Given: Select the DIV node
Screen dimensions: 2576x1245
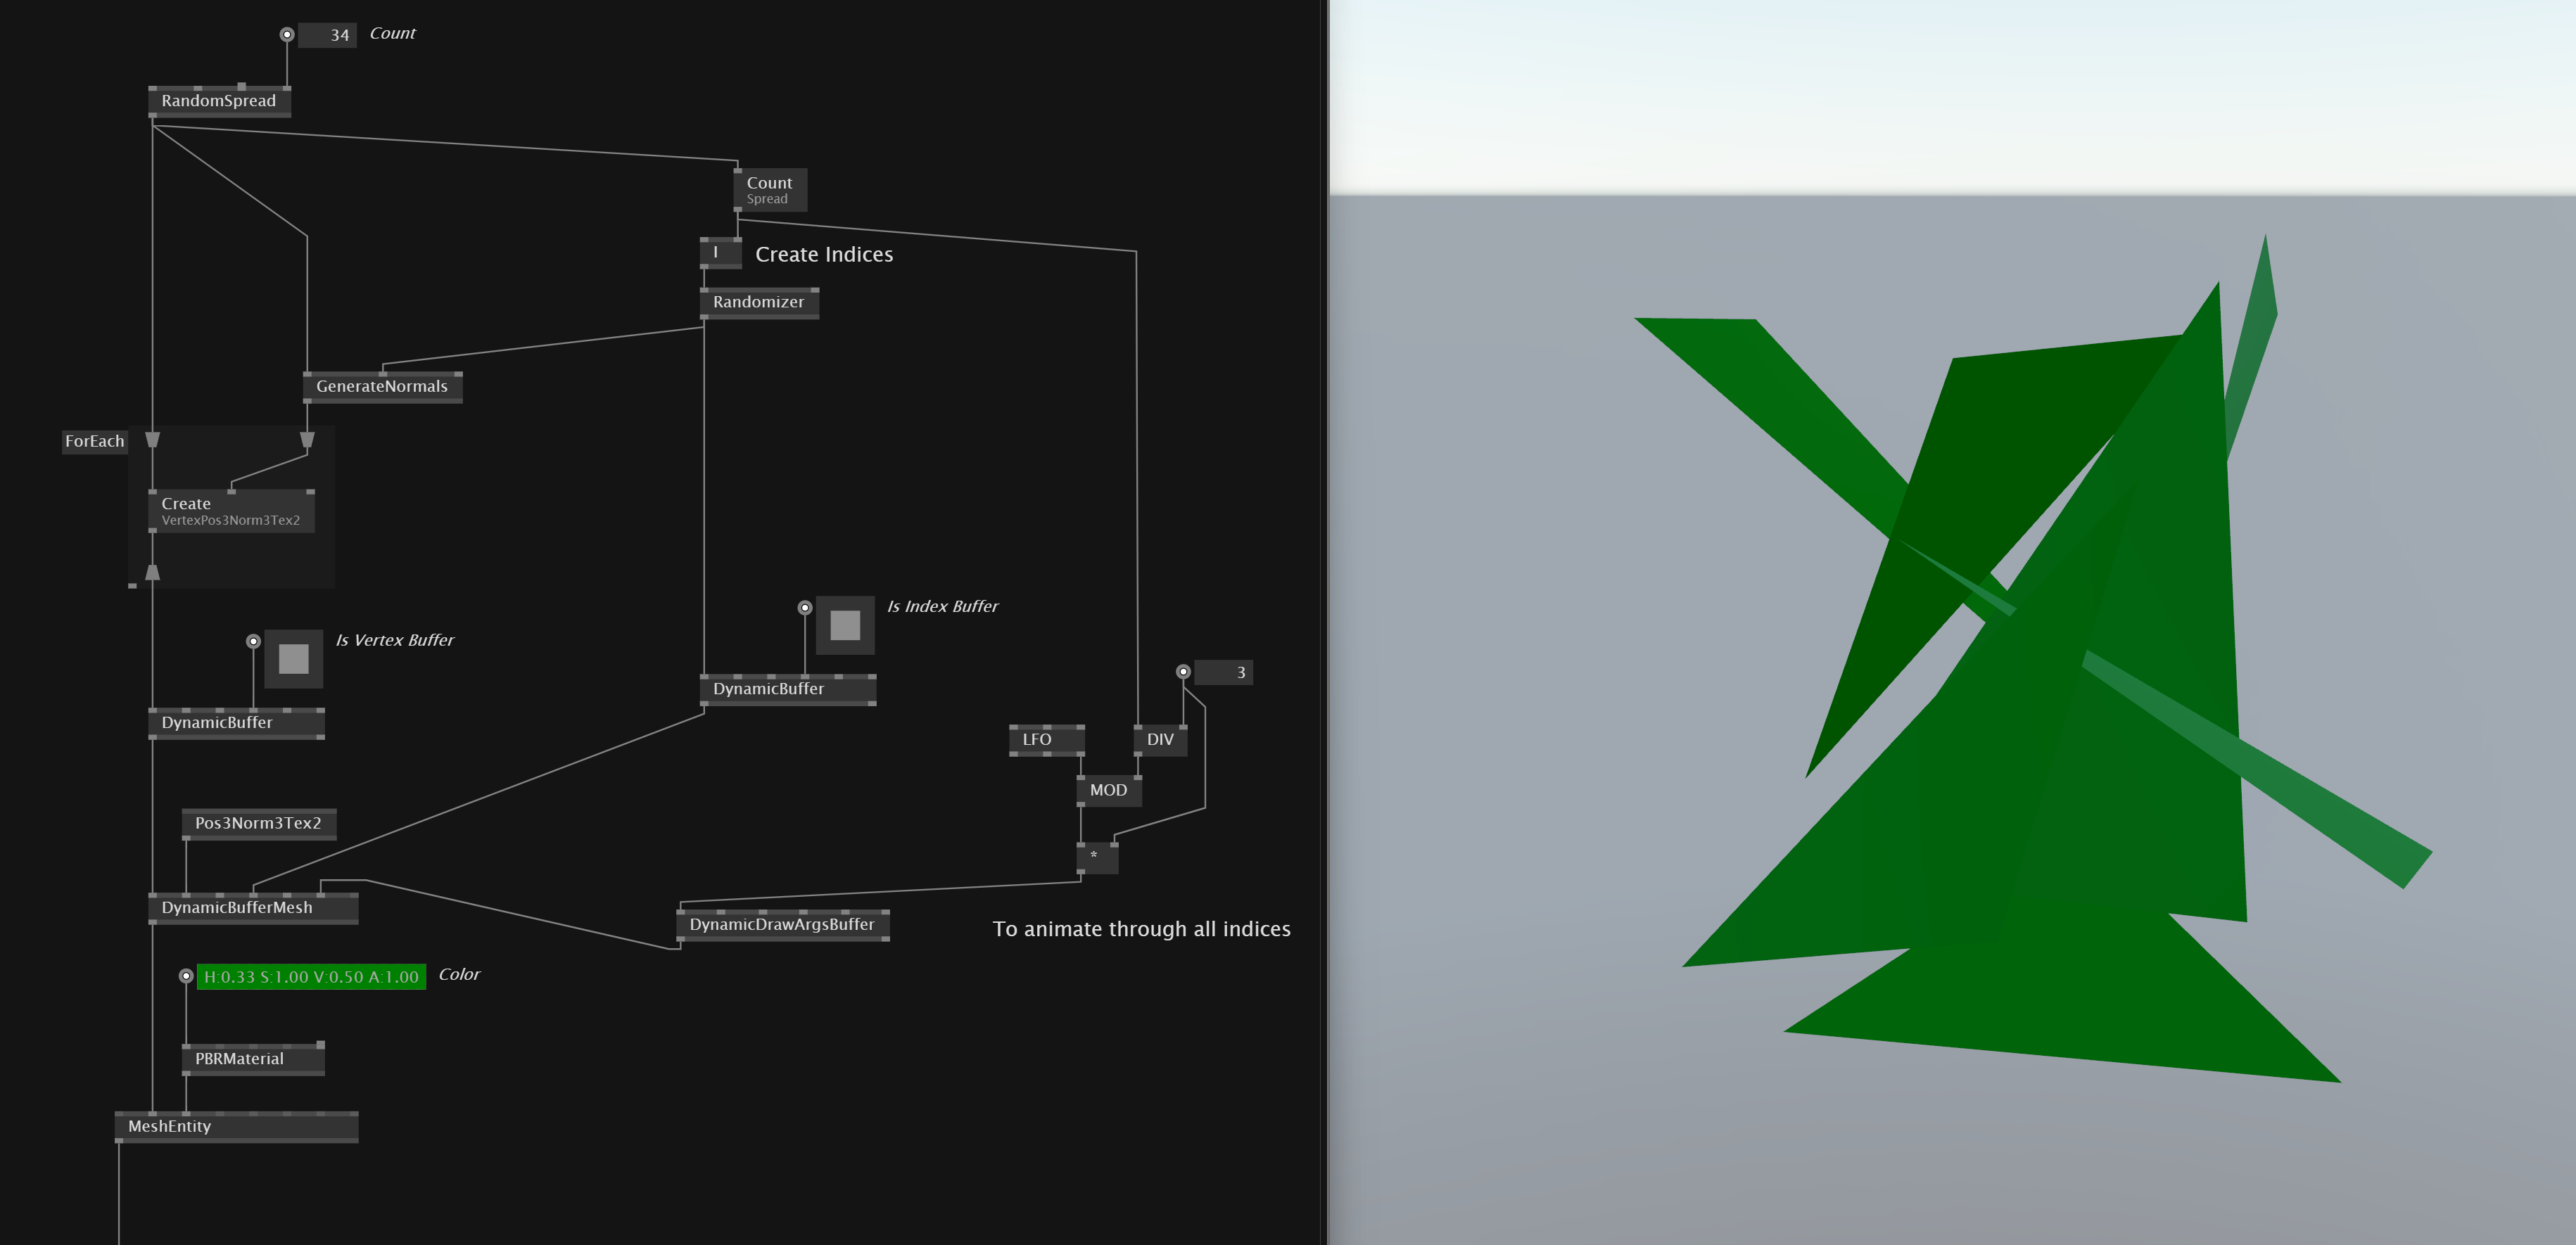Looking at the screenshot, I should [x=1161, y=739].
